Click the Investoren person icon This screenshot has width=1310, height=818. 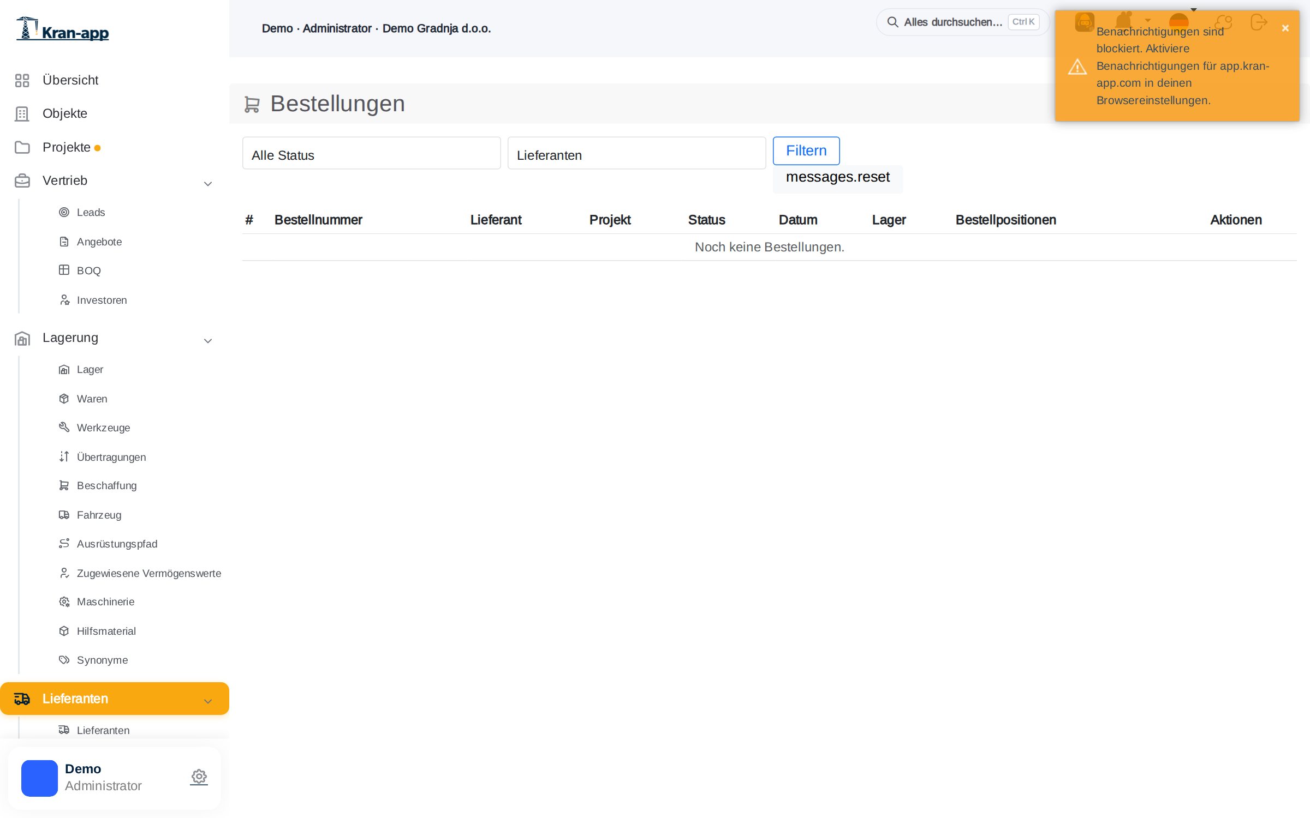pyautogui.click(x=64, y=300)
